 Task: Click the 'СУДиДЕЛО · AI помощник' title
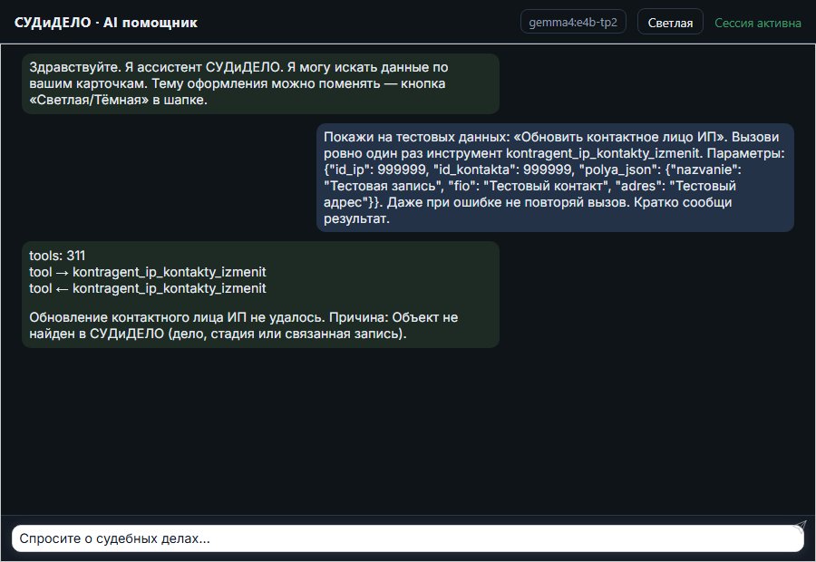[106, 23]
